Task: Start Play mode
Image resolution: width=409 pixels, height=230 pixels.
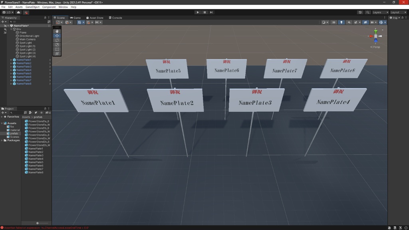Action: click(197, 12)
